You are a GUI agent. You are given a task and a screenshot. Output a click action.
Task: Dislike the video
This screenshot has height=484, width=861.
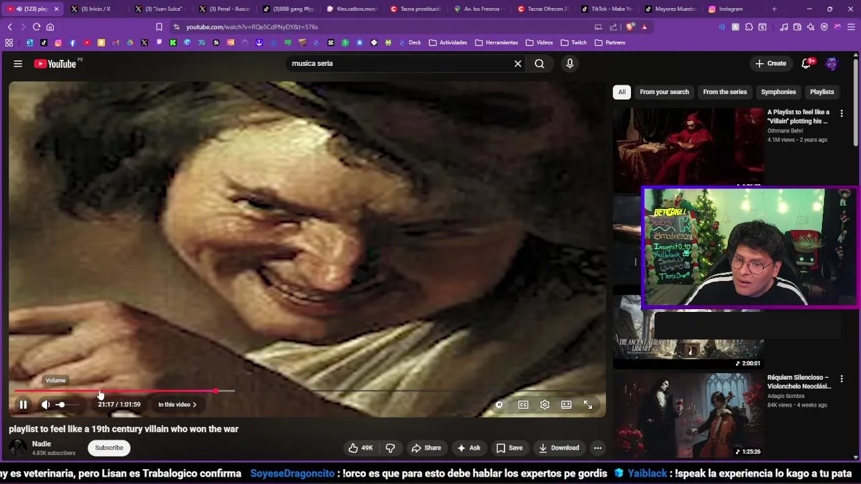[390, 448]
